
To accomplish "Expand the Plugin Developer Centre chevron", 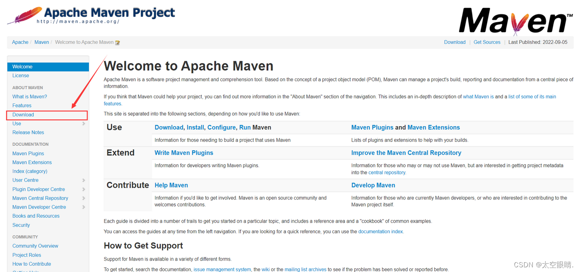I will [x=84, y=189].
